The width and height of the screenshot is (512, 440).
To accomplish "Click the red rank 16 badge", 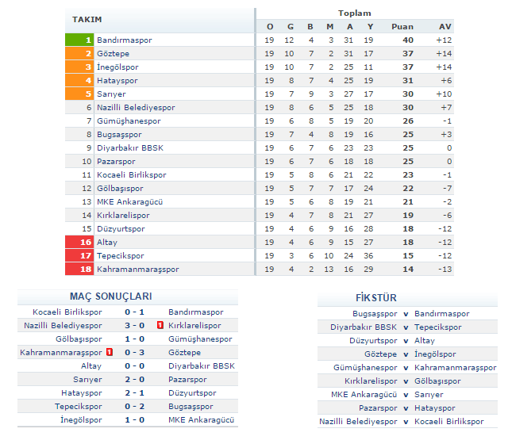I will (x=79, y=242).
